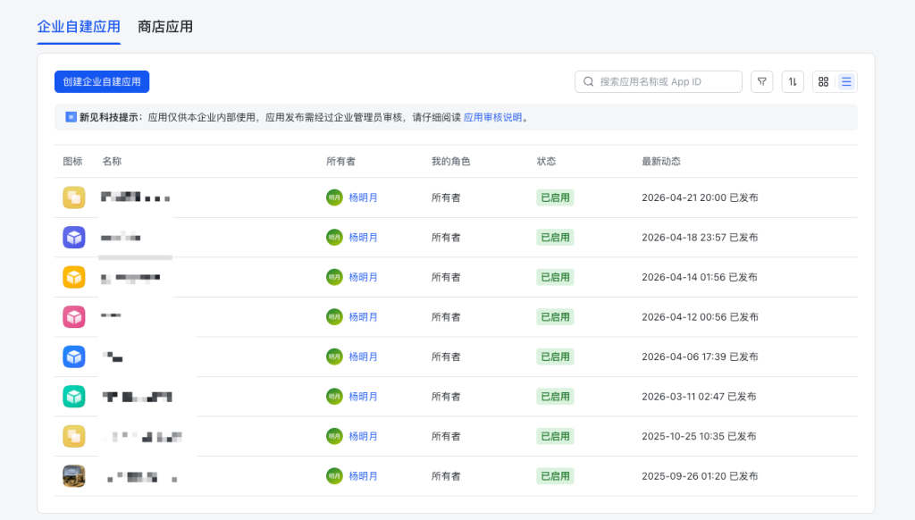Click the pink cube app icon

(74, 317)
